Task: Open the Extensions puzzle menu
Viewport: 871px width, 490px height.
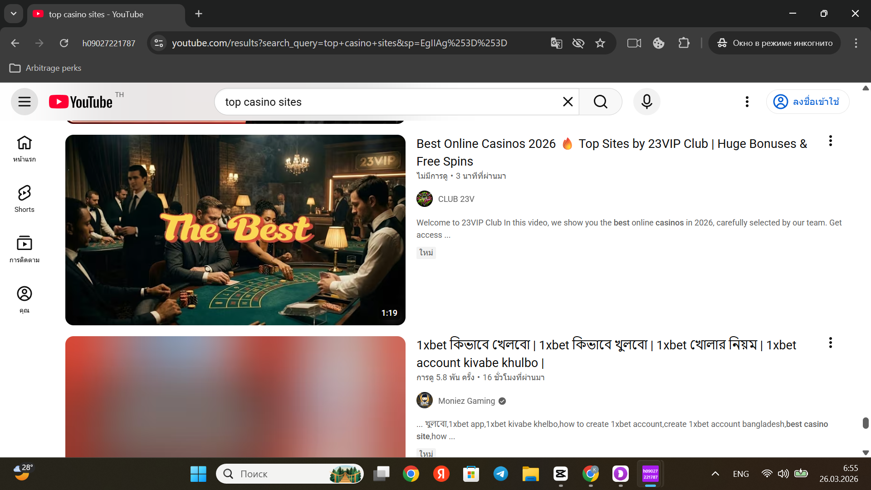Action: 684,43
